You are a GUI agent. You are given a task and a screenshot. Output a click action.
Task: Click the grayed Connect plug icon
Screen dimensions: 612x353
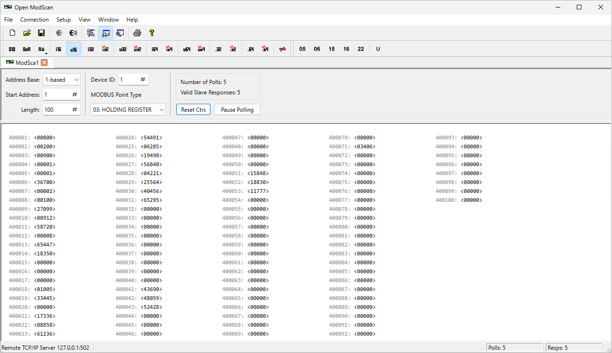tap(59, 33)
